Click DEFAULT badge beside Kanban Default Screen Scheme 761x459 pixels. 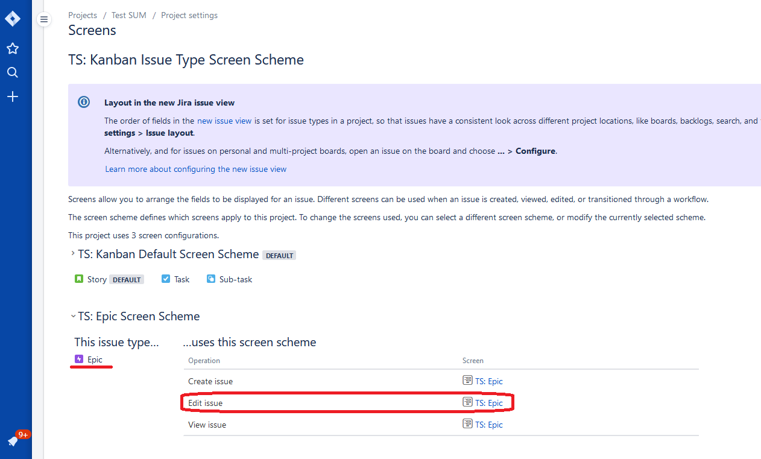pyautogui.click(x=279, y=255)
